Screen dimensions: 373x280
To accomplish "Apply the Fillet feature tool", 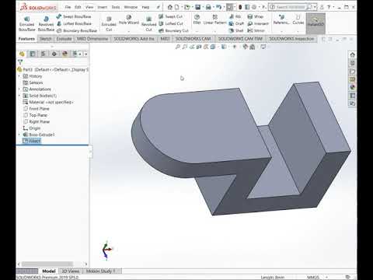I will point(197,19).
